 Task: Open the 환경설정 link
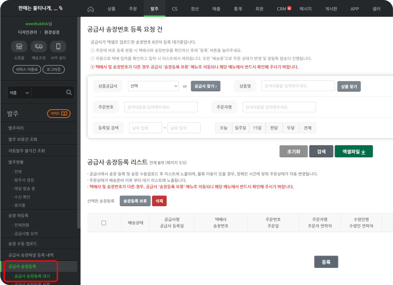52,32
